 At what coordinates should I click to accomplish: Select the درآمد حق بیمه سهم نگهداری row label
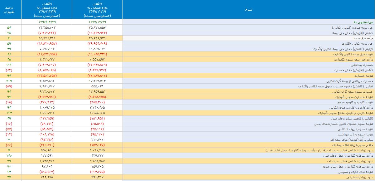point(355,59)
